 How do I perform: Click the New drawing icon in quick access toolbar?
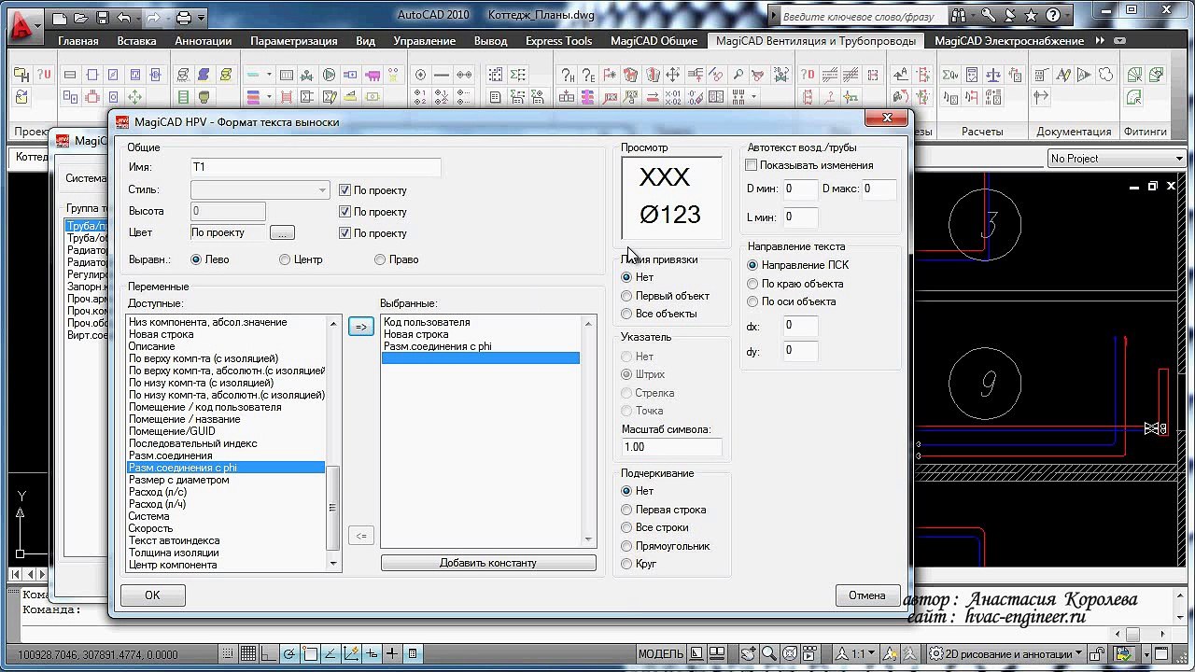60,18
